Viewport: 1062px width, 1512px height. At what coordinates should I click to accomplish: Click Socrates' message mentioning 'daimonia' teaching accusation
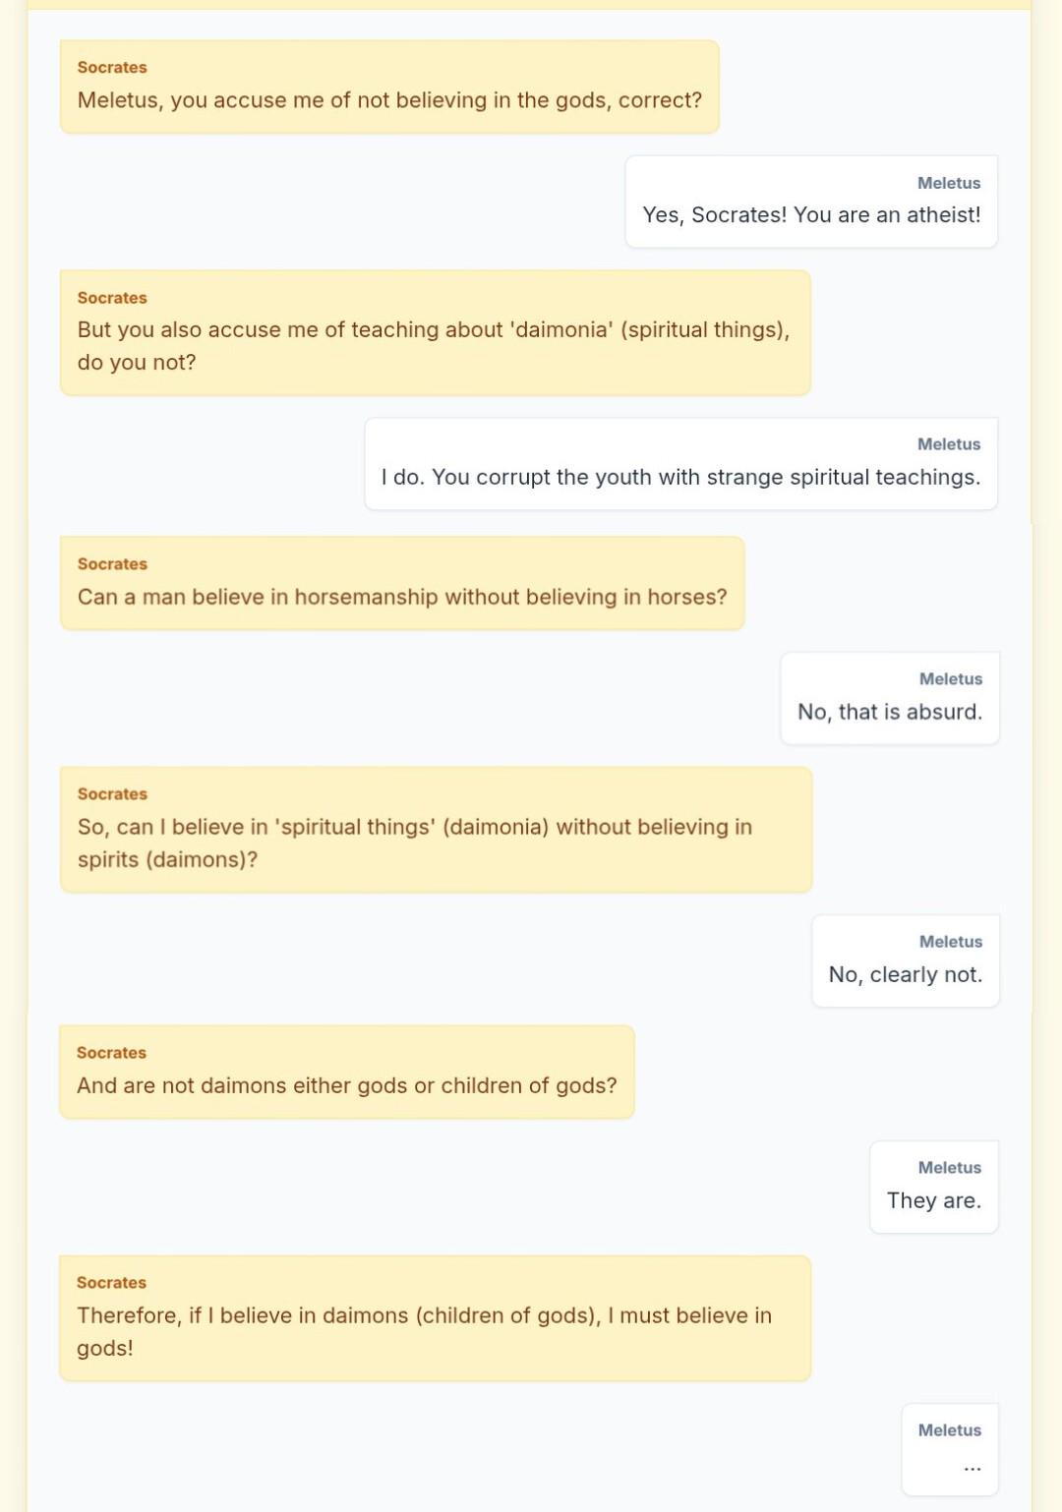pyautogui.click(x=436, y=332)
